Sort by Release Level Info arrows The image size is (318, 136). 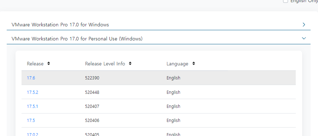(x=130, y=64)
